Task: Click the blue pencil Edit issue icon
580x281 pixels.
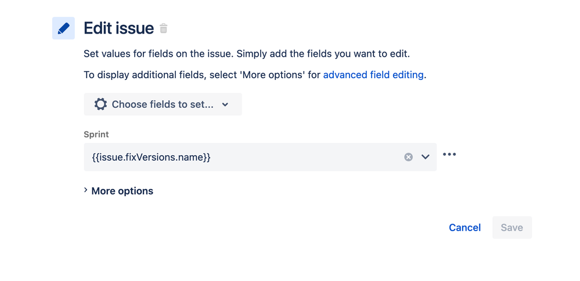Action: (63, 28)
